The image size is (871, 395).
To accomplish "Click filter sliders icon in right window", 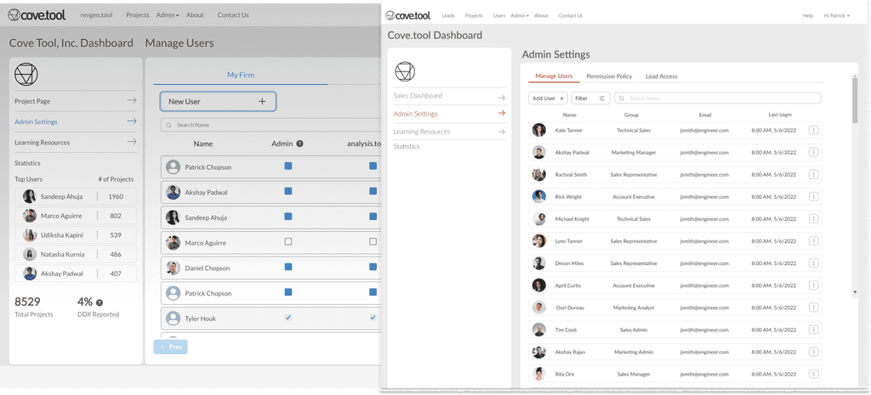I will click(601, 99).
